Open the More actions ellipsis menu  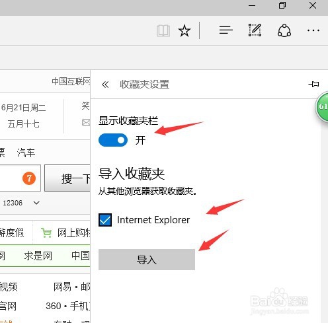click(x=313, y=30)
